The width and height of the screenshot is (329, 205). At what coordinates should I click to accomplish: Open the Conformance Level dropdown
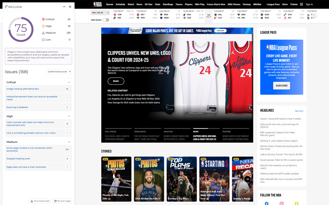pos(59,72)
